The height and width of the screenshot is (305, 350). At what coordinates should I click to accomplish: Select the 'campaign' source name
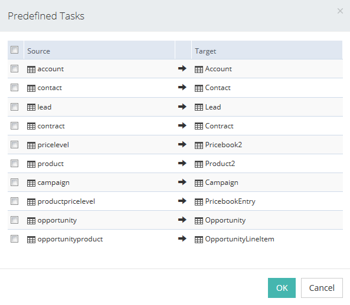[53, 183]
